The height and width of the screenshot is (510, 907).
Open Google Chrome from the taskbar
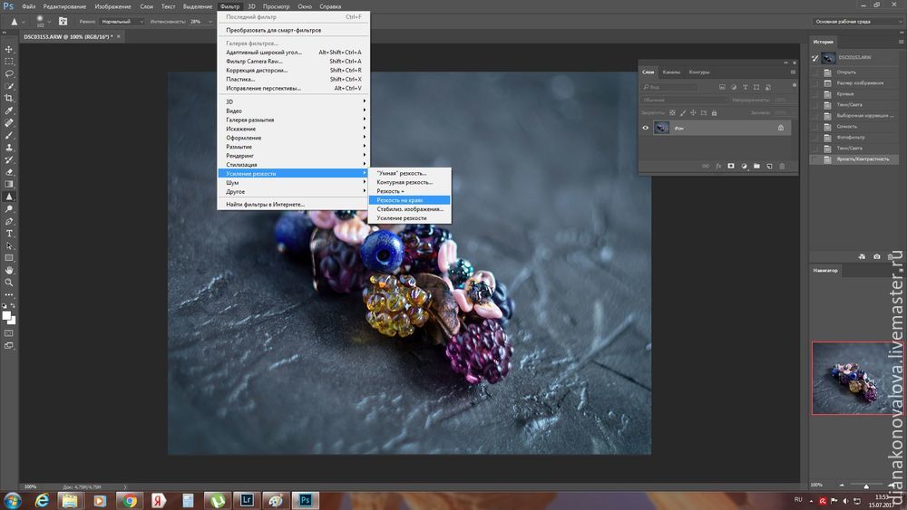coord(129,500)
